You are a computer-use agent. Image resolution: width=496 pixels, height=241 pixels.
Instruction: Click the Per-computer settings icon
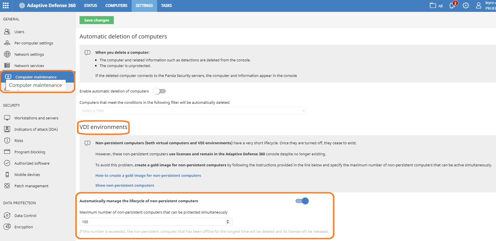tap(7, 43)
